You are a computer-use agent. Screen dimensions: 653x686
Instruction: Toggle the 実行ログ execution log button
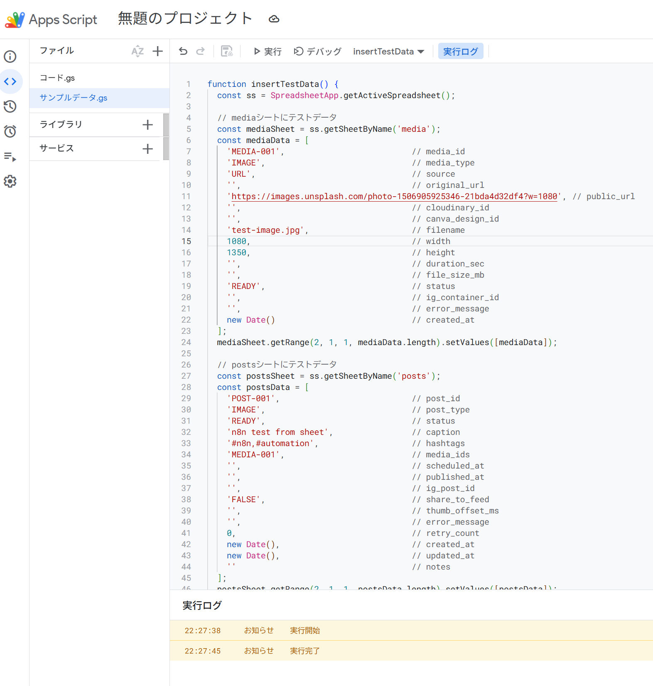(460, 51)
